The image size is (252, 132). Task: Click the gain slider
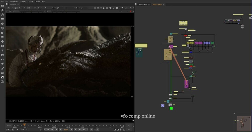pyautogui.click(x=31, y=11)
